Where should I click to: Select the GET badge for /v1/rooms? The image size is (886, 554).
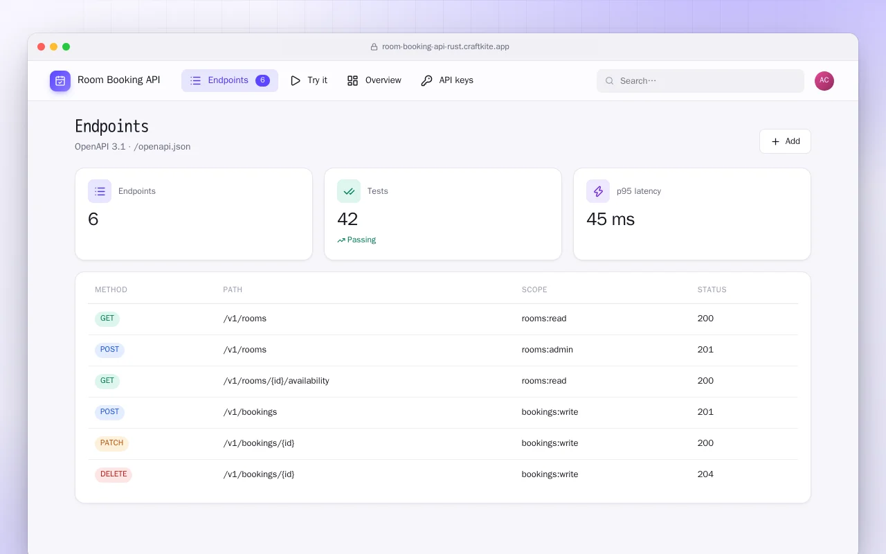(107, 319)
